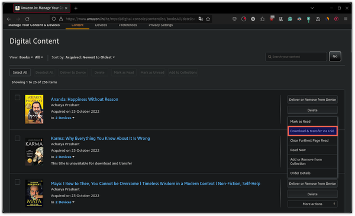The width and height of the screenshot is (355, 216).
Task: Switch to the Privacy Settings tab
Action: (x=161, y=25)
